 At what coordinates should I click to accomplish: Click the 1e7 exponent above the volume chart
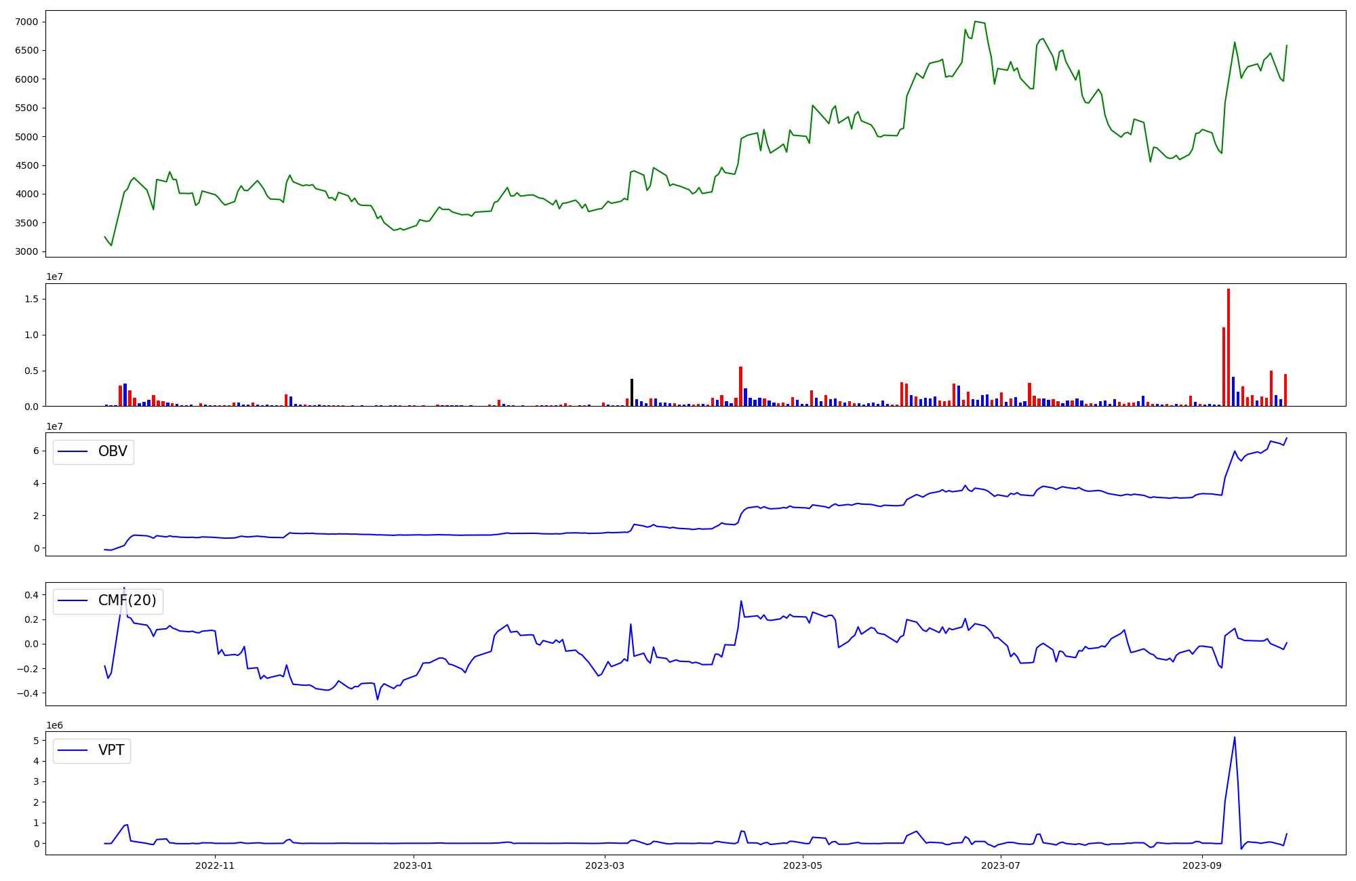point(54,276)
